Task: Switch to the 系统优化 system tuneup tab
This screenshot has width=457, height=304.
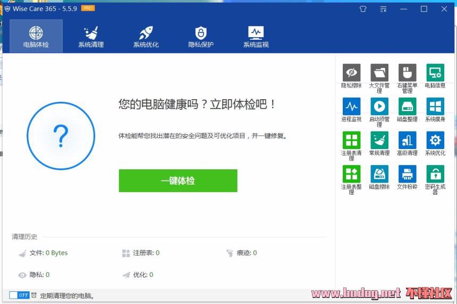Action: coord(146,36)
